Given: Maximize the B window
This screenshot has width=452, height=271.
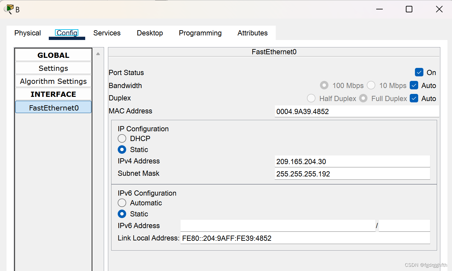Looking at the screenshot, I should coord(409,9).
